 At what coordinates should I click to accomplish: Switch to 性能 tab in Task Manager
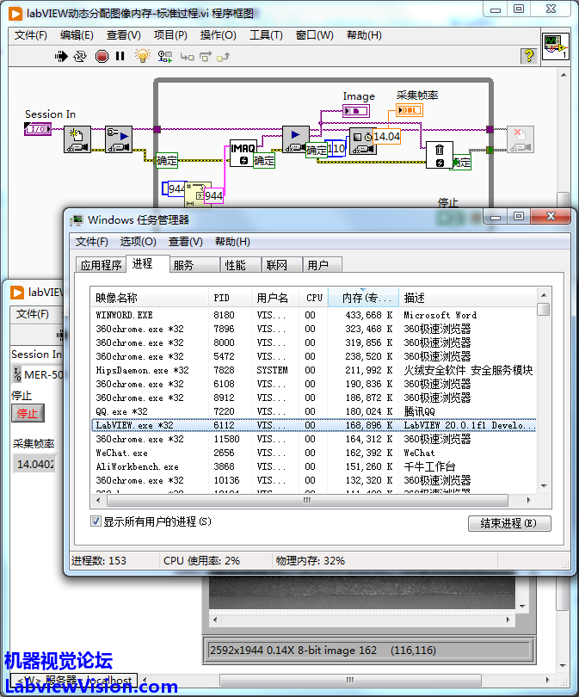(x=241, y=265)
